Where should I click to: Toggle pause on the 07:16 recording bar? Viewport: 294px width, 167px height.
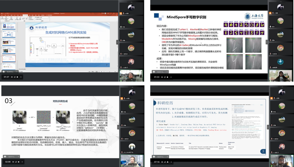coord(163,162)
